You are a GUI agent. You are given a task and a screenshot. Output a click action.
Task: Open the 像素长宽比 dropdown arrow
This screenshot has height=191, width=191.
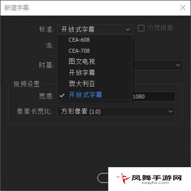[x=171, y=111]
